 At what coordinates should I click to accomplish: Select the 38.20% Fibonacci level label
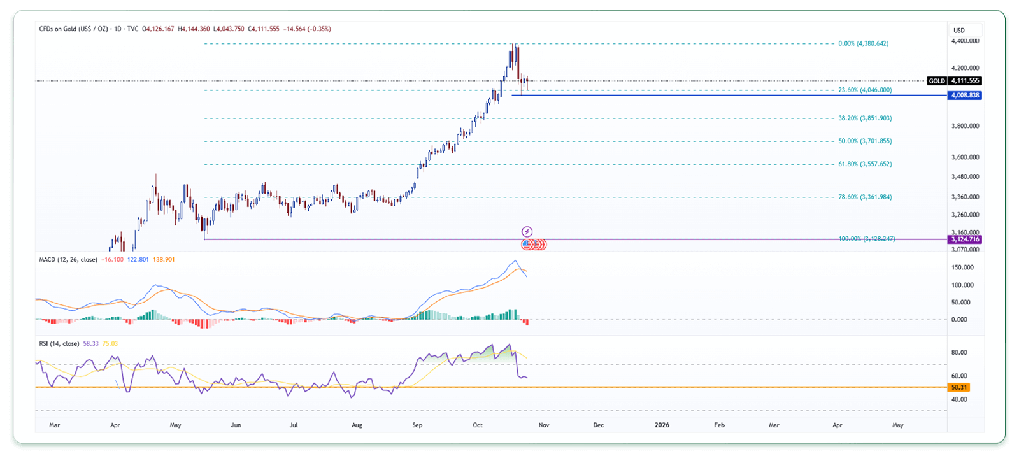[864, 118]
